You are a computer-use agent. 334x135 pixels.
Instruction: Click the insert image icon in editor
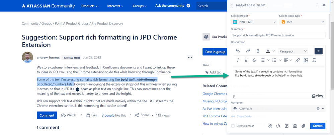(306, 60)
